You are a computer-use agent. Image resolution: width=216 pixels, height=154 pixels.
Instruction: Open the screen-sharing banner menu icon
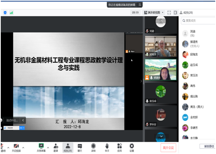coord(140,5)
